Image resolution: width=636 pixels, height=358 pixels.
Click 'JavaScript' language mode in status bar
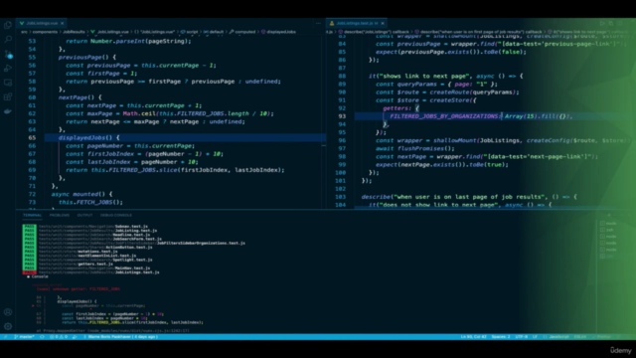point(558,337)
